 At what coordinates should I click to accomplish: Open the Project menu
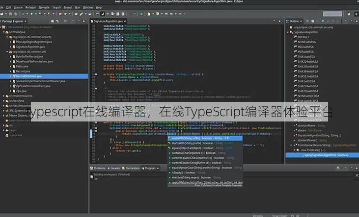tap(68, 7)
